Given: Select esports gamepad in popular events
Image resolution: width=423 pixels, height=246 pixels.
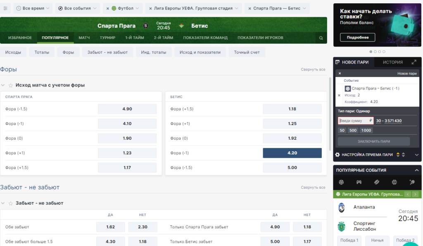Looking at the screenshot, I should (359, 182).
